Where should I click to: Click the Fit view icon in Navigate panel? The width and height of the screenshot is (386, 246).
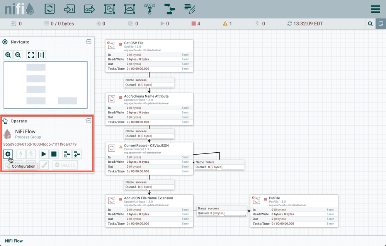coord(31,55)
